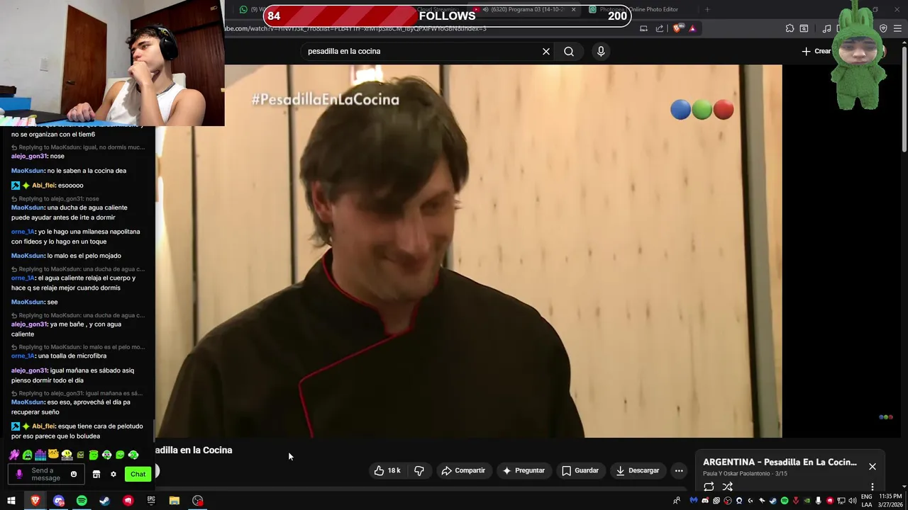The height and width of the screenshot is (510, 908).
Task: Open Brave Shields lion icon
Action: (677, 28)
